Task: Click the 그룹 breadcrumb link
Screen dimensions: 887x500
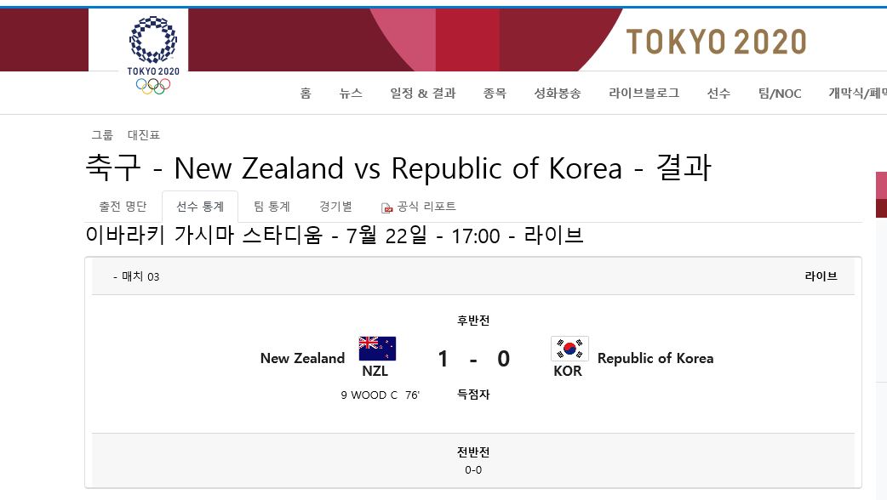Action: tap(102, 134)
